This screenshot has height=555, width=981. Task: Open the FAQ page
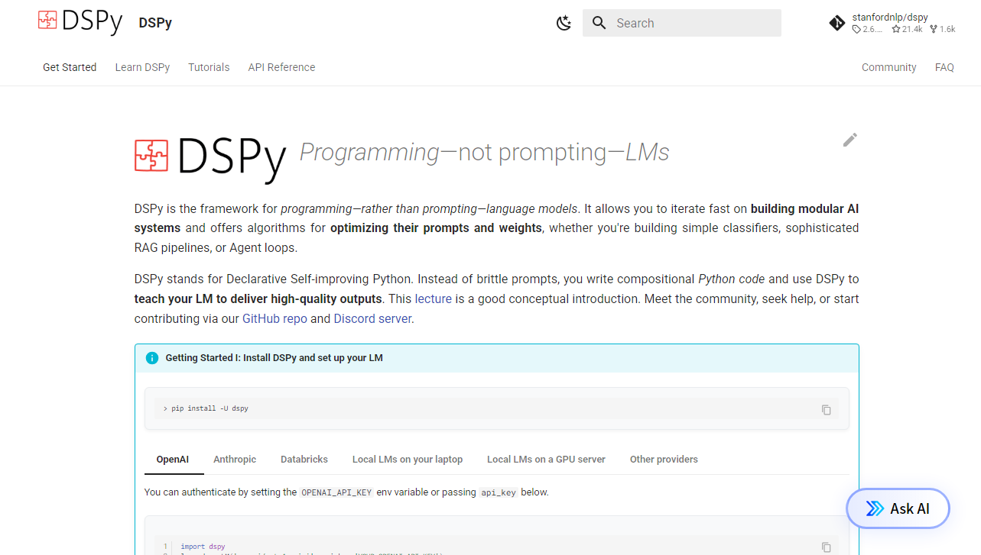tap(944, 67)
